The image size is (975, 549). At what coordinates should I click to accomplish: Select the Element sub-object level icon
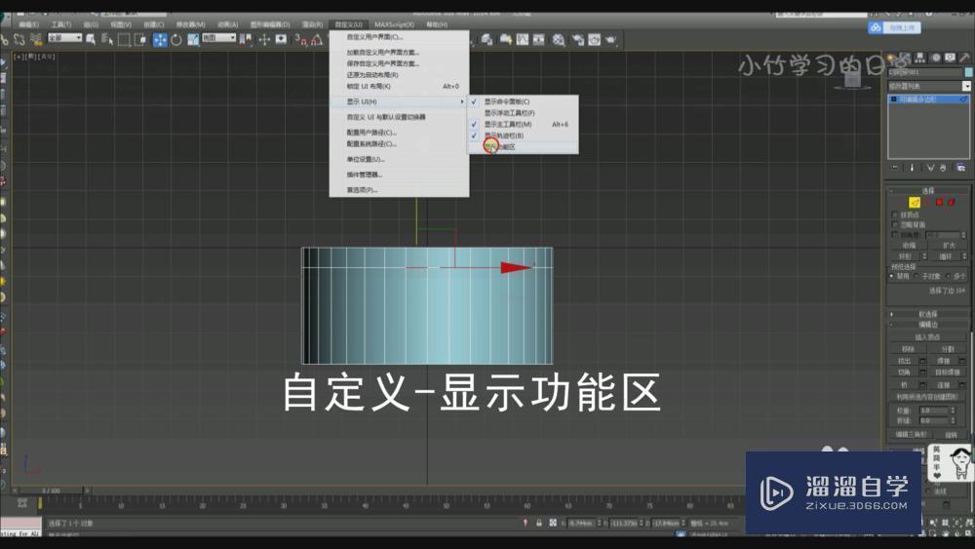click(952, 202)
